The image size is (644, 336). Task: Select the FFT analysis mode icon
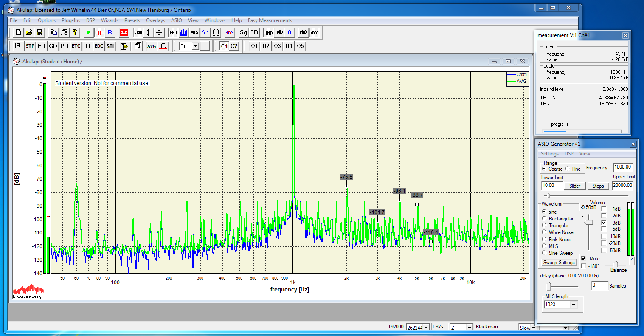(x=173, y=32)
